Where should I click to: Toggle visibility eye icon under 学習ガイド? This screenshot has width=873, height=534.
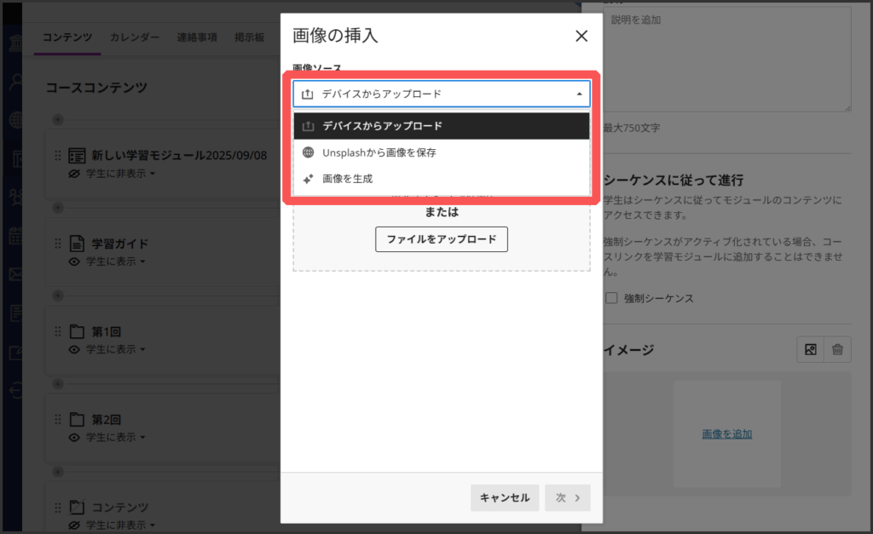[74, 261]
